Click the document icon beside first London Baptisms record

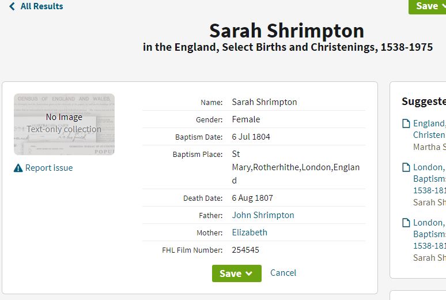tap(406, 167)
